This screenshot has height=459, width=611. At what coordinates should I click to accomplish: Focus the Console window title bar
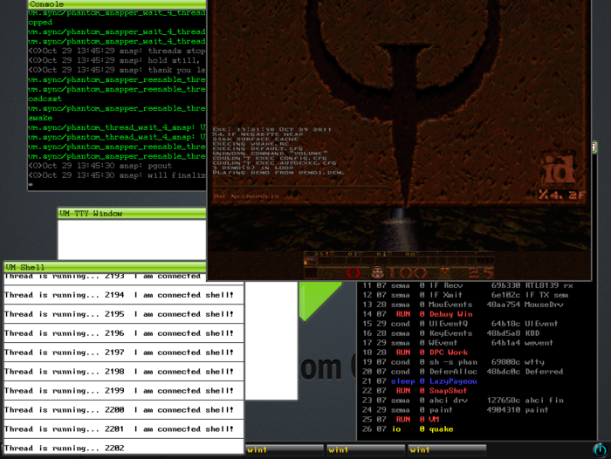coord(117,4)
